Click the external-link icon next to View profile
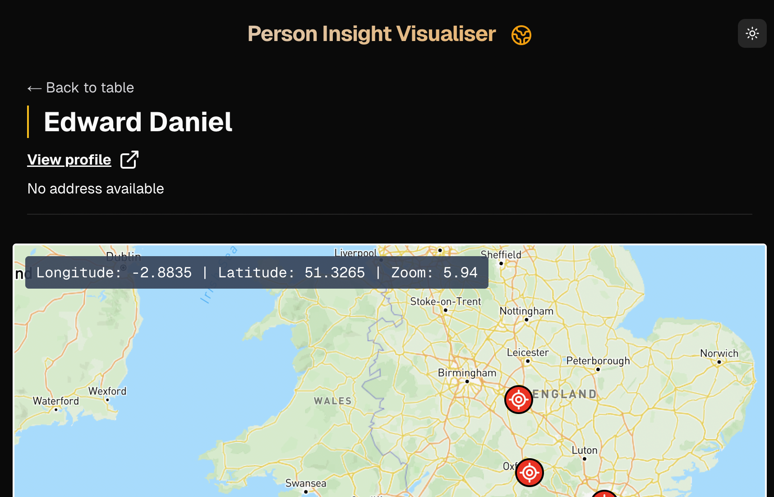The height and width of the screenshot is (497, 774). 129,160
